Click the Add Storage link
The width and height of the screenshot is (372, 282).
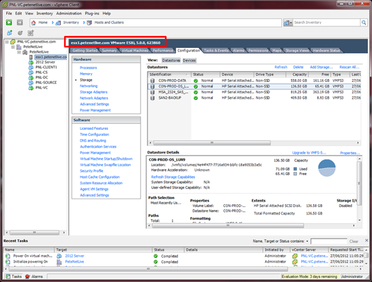(321, 67)
